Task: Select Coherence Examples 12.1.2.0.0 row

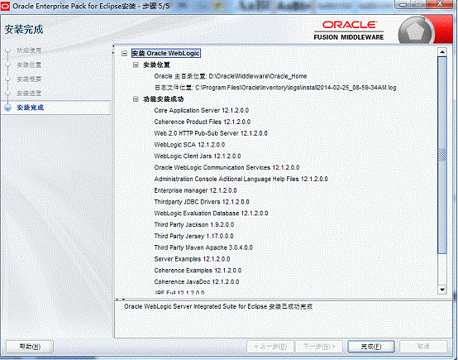Action: coord(198,271)
